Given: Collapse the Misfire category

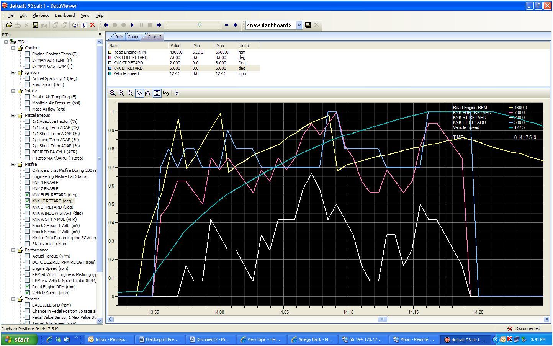Looking at the screenshot, I should [x=13, y=164].
